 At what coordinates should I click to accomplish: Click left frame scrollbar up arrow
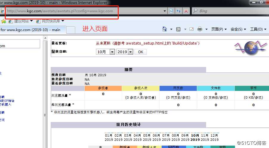[45, 38]
